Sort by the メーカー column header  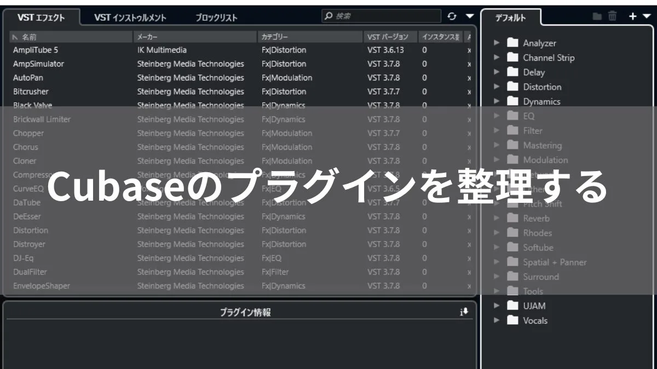(x=195, y=37)
